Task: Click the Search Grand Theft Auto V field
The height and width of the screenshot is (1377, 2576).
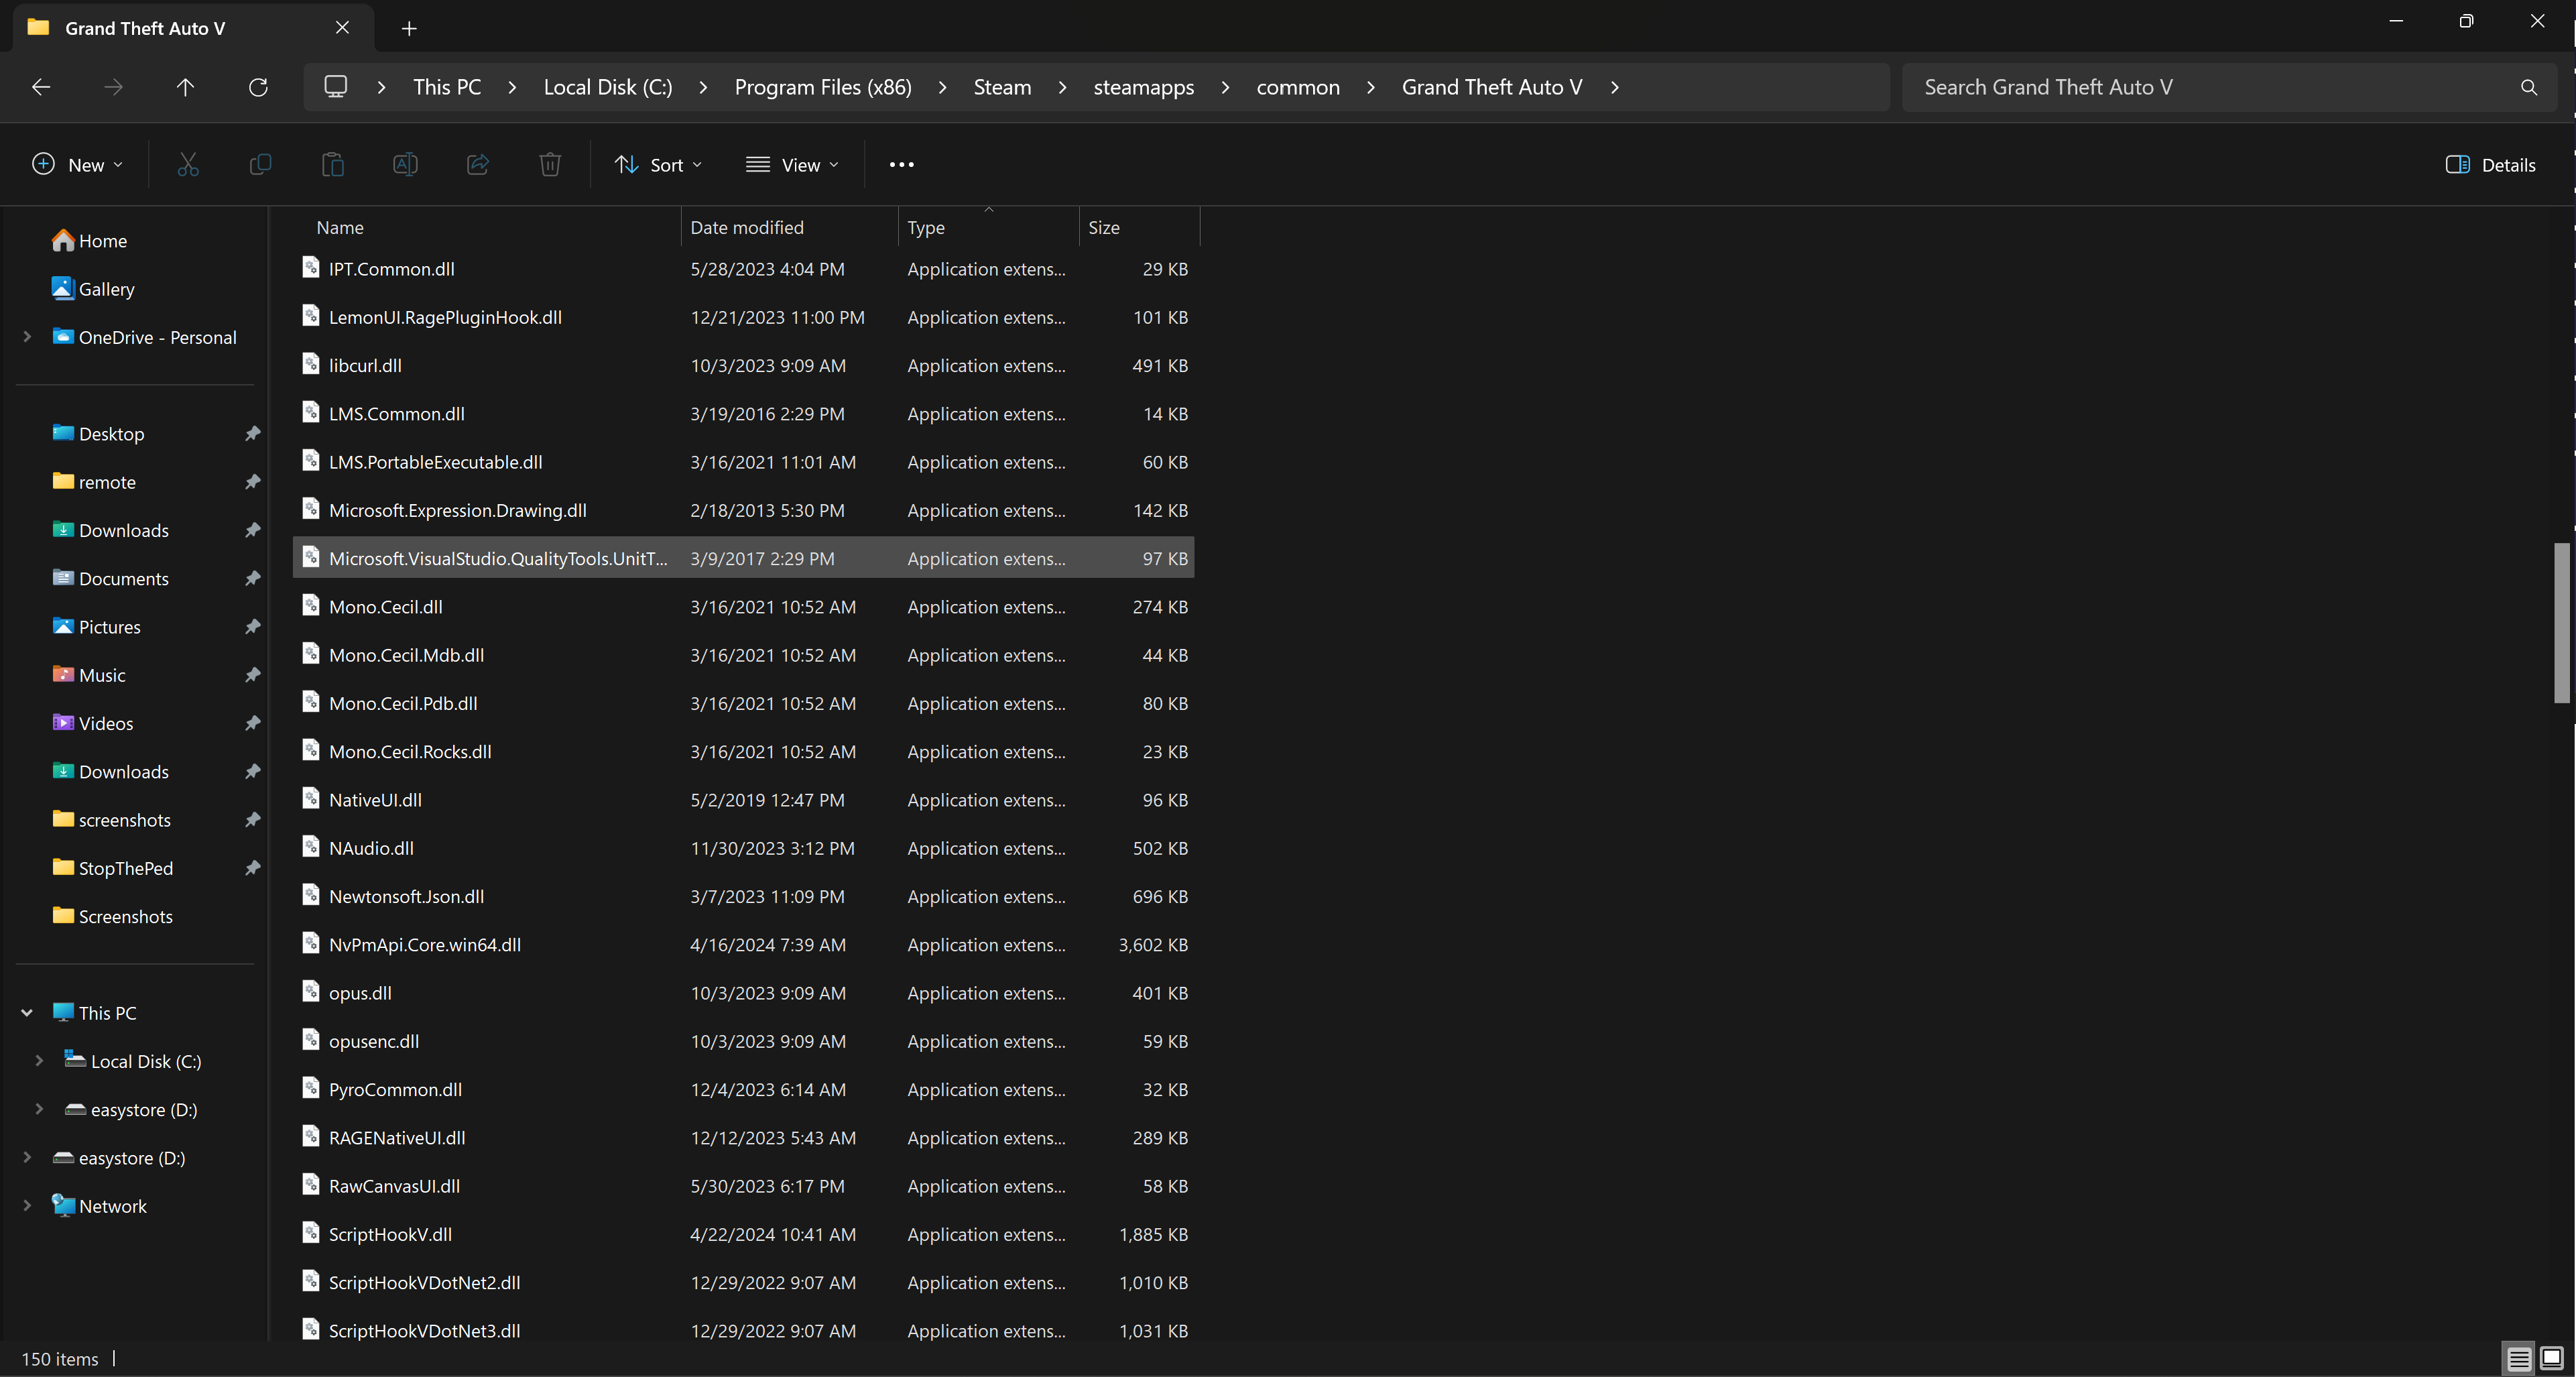Action: click(x=2210, y=87)
